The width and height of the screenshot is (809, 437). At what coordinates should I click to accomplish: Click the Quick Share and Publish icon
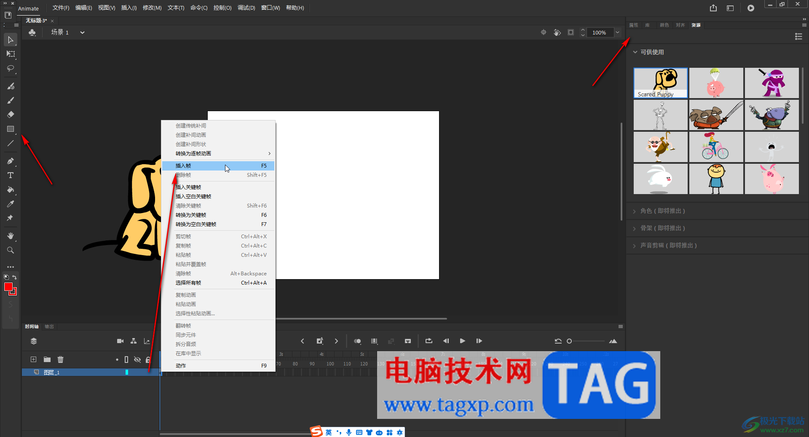[713, 8]
